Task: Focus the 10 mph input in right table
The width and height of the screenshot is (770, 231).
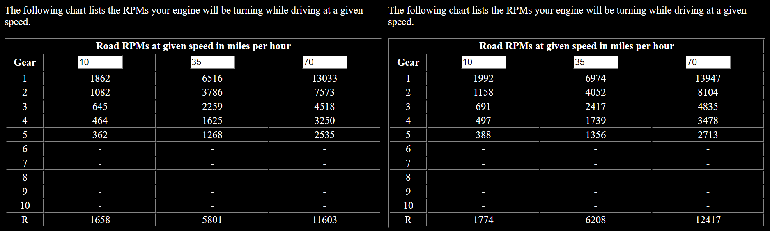Action: tap(483, 62)
